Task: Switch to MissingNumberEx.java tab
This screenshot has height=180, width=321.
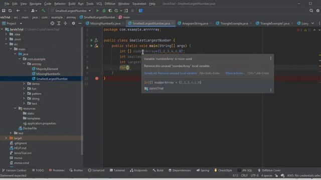Action: pyautogui.click(x=105, y=23)
